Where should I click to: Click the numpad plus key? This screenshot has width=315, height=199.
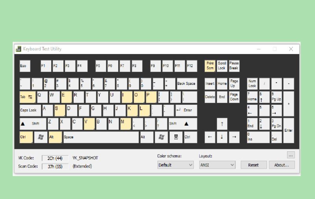coord(289,104)
